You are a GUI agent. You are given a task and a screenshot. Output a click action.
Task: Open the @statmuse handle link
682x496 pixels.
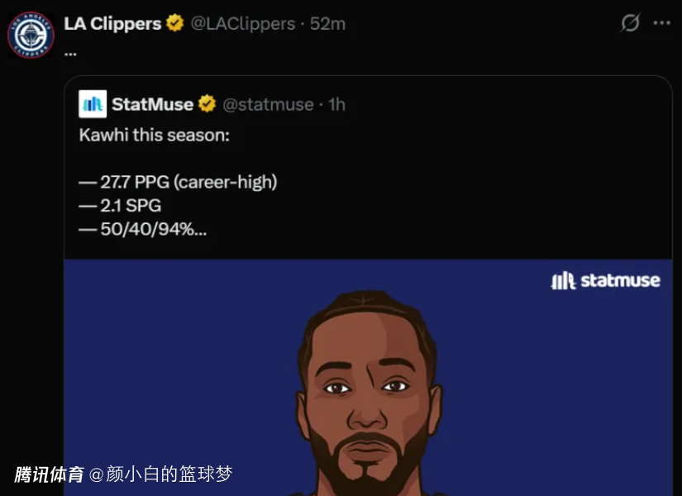tap(268, 104)
